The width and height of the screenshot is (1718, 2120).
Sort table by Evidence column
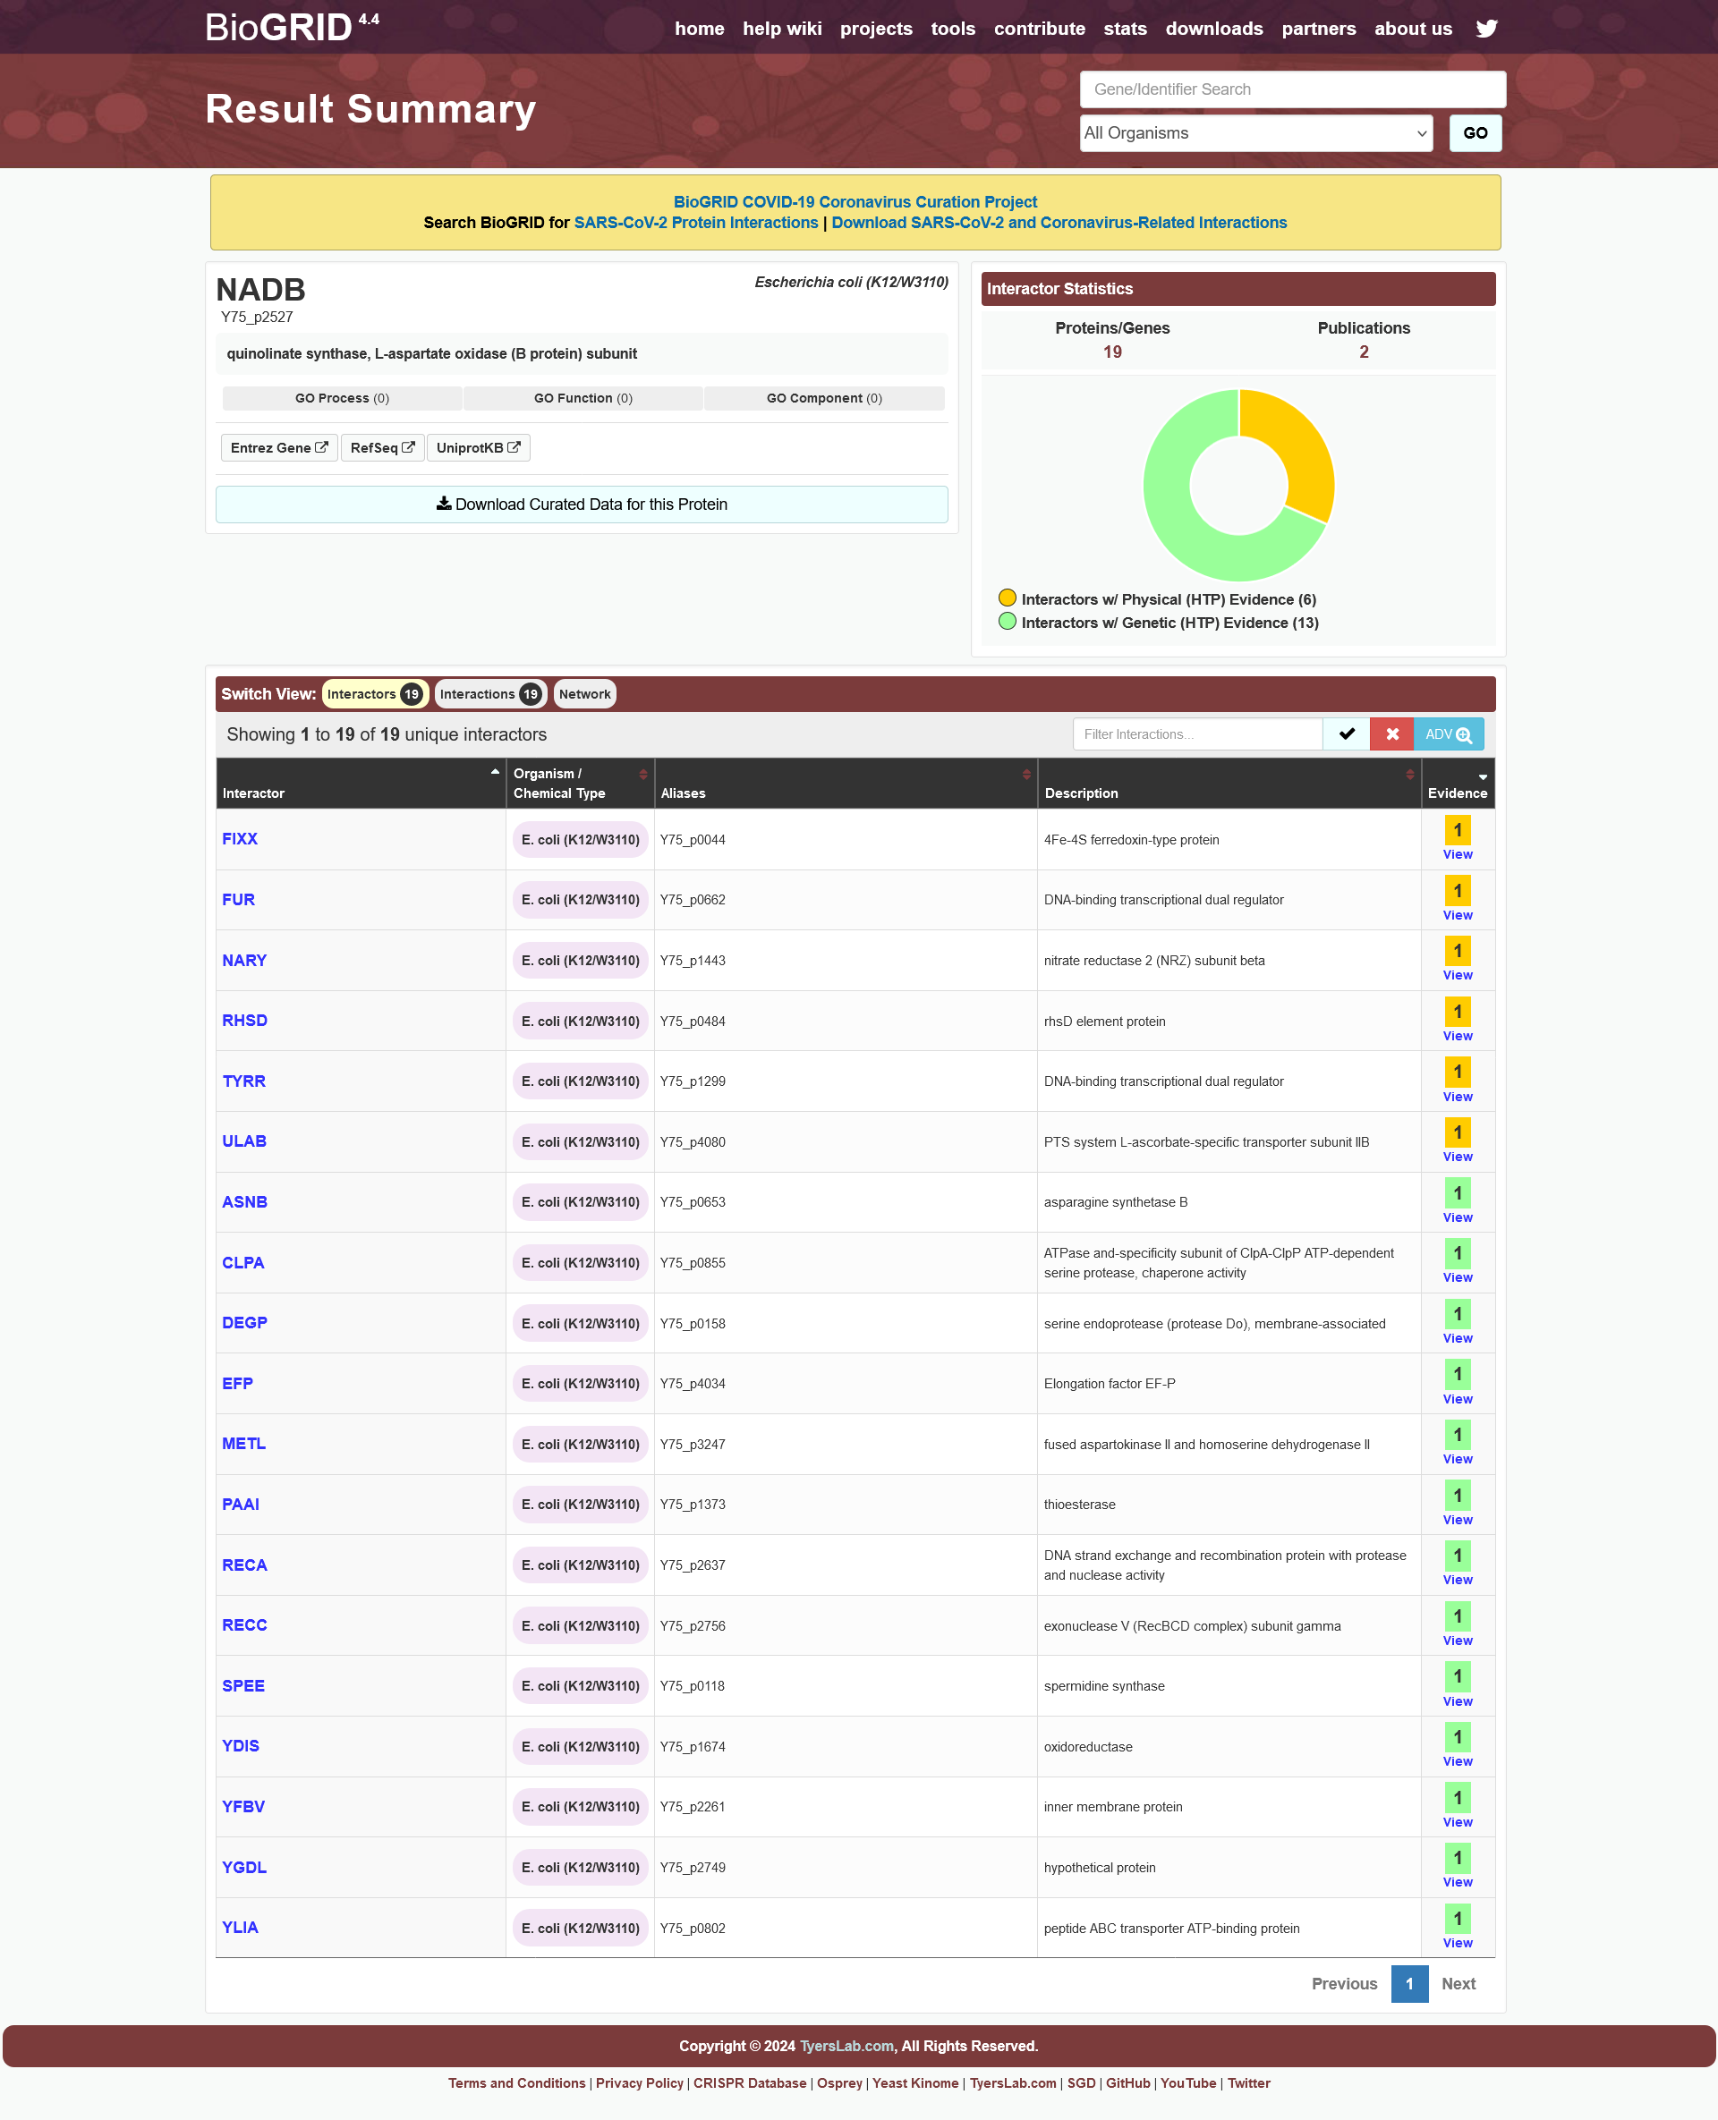point(1458,784)
